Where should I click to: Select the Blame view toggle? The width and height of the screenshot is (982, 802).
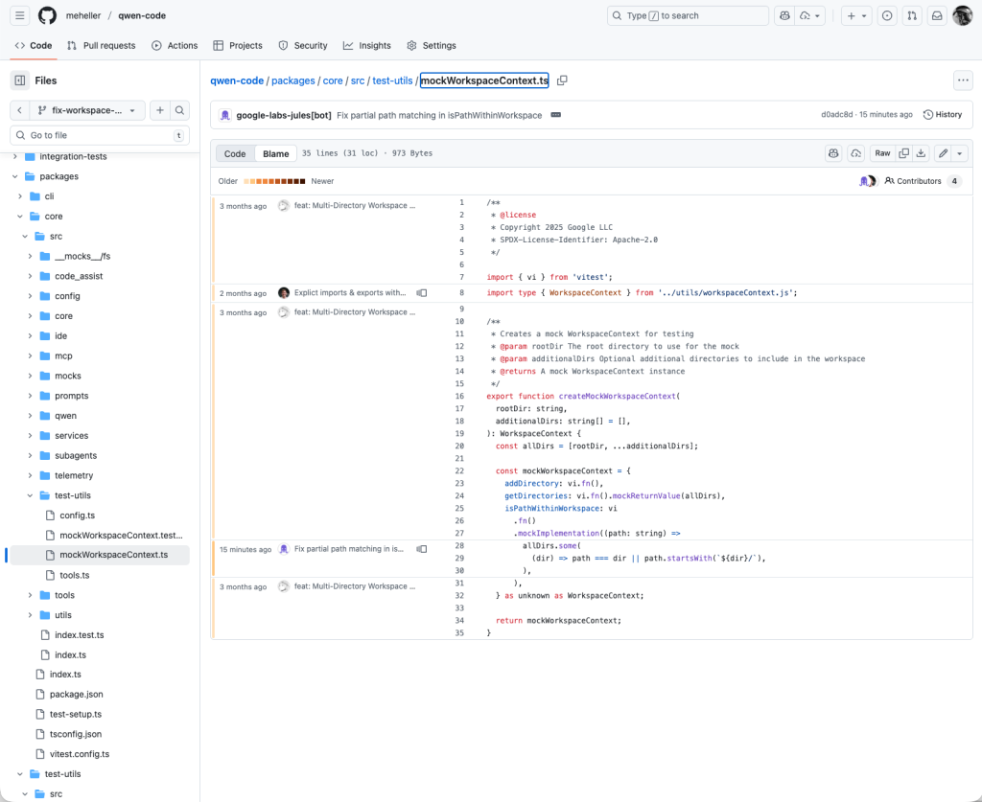coord(276,153)
